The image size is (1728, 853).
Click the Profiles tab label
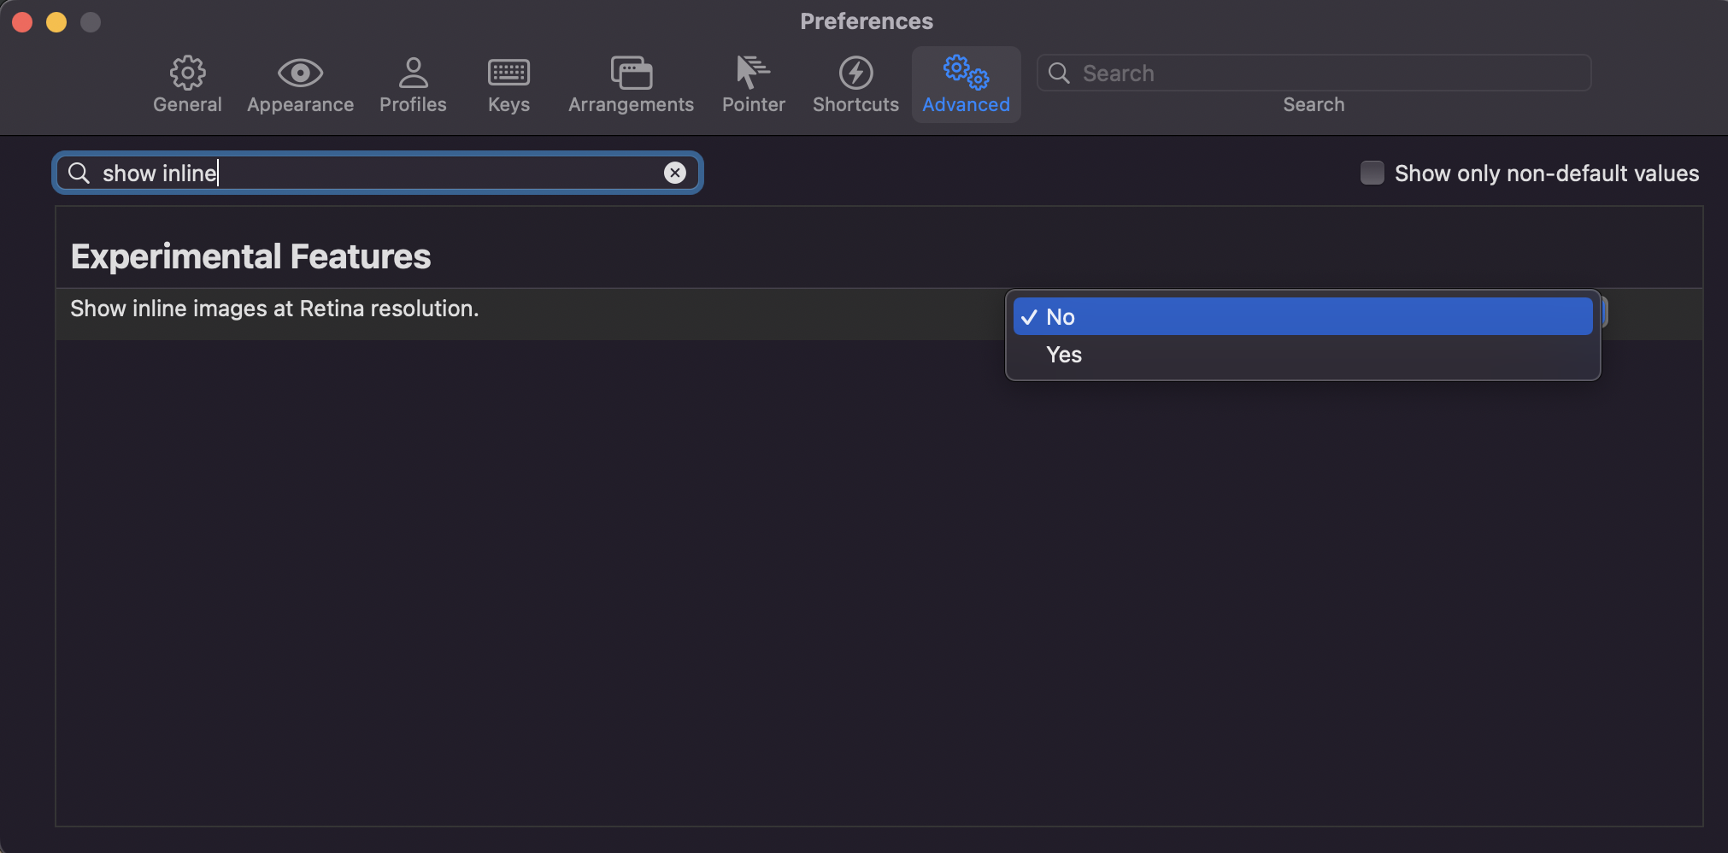(413, 104)
